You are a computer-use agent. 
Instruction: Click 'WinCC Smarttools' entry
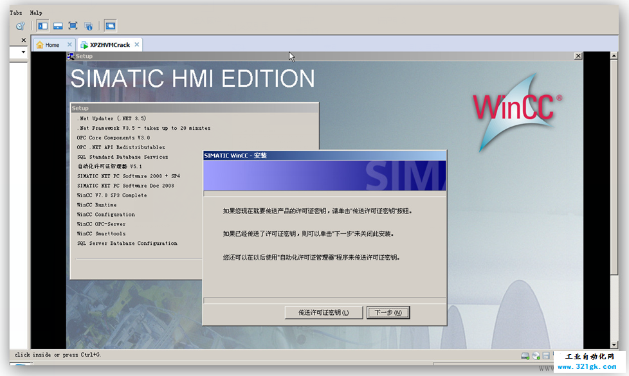pyautogui.click(x=101, y=234)
